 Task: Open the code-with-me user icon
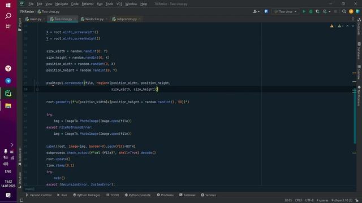point(255,11)
